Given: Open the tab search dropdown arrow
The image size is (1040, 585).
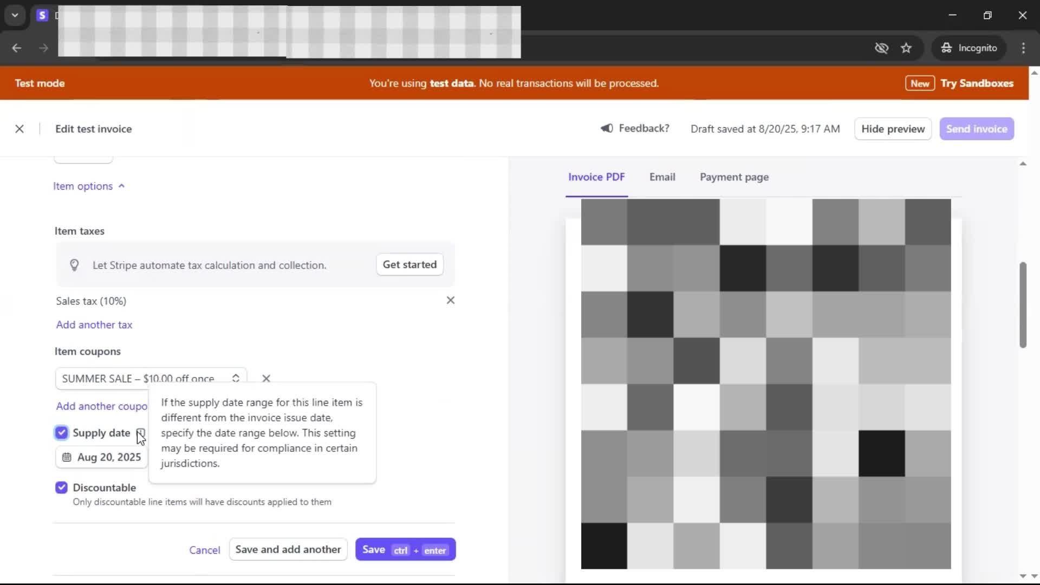Looking at the screenshot, I should [x=15, y=15].
